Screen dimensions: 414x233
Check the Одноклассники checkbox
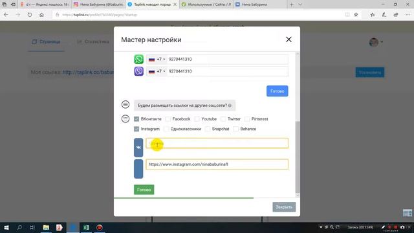coord(166,129)
